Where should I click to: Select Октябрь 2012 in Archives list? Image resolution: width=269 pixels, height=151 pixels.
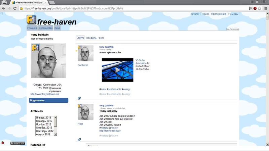[x=45, y=128]
